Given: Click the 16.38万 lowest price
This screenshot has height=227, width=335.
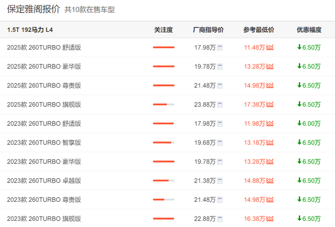Looking at the screenshot, I should pos(255,219).
